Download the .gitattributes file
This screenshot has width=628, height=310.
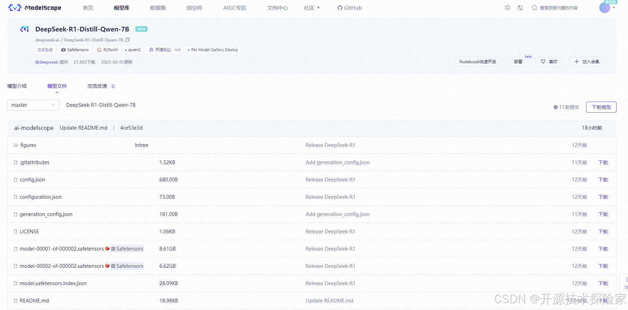coord(603,162)
